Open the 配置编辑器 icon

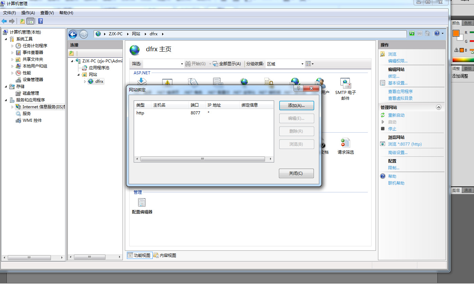pyautogui.click(x=142, y=203)
